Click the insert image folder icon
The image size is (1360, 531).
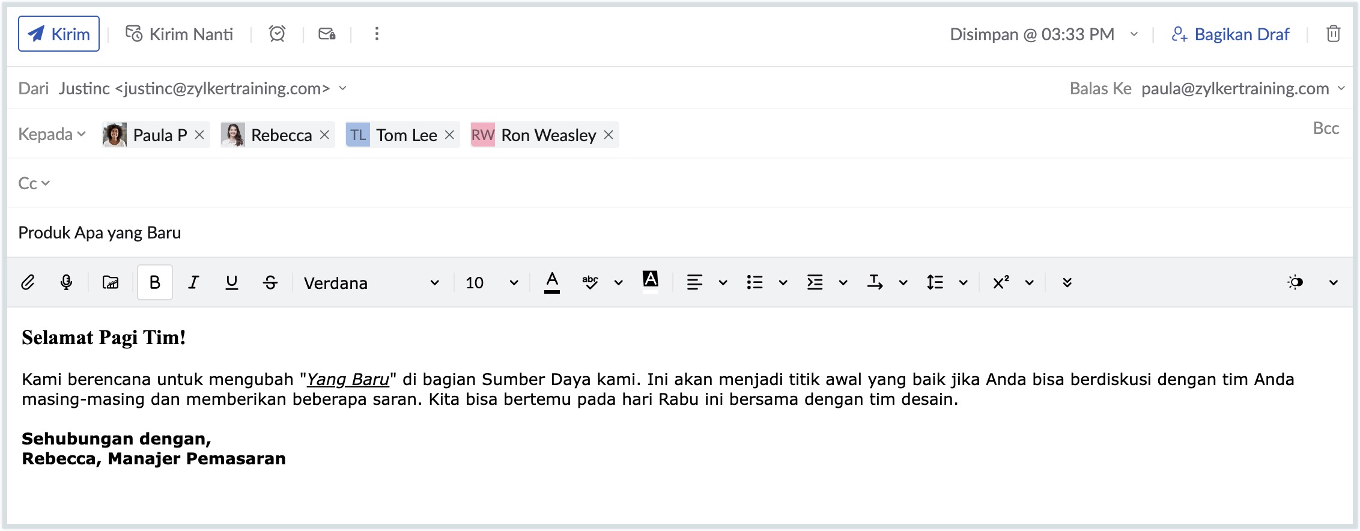point(111,282)
